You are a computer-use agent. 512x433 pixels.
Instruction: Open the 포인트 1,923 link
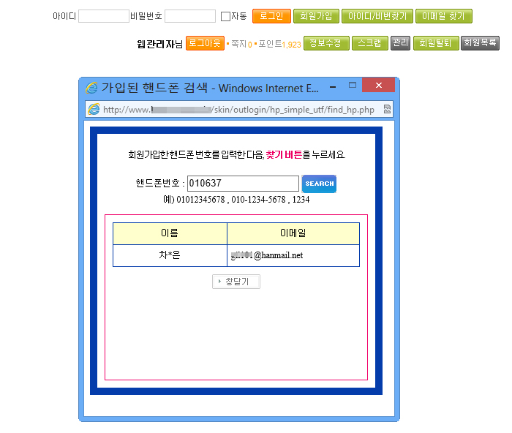[279, 44]
